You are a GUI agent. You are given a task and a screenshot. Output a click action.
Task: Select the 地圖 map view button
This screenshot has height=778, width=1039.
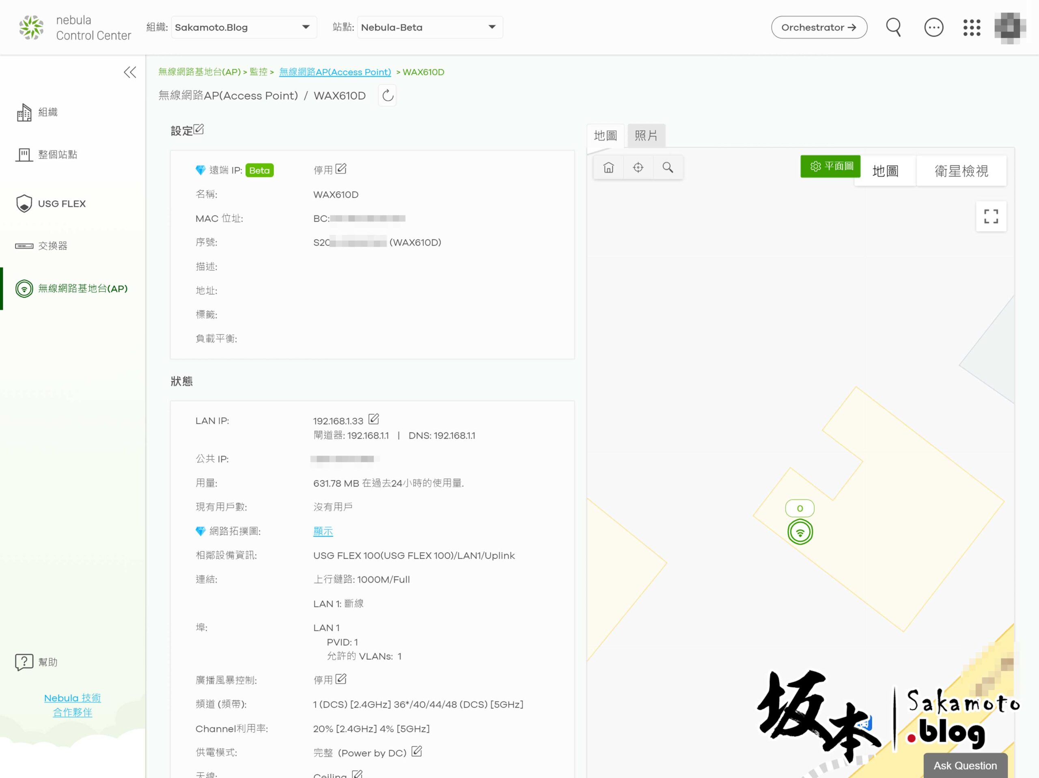tap(886, 171)
